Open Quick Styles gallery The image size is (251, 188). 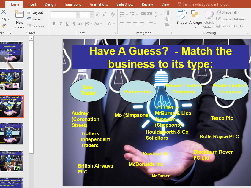pos(209,20)
